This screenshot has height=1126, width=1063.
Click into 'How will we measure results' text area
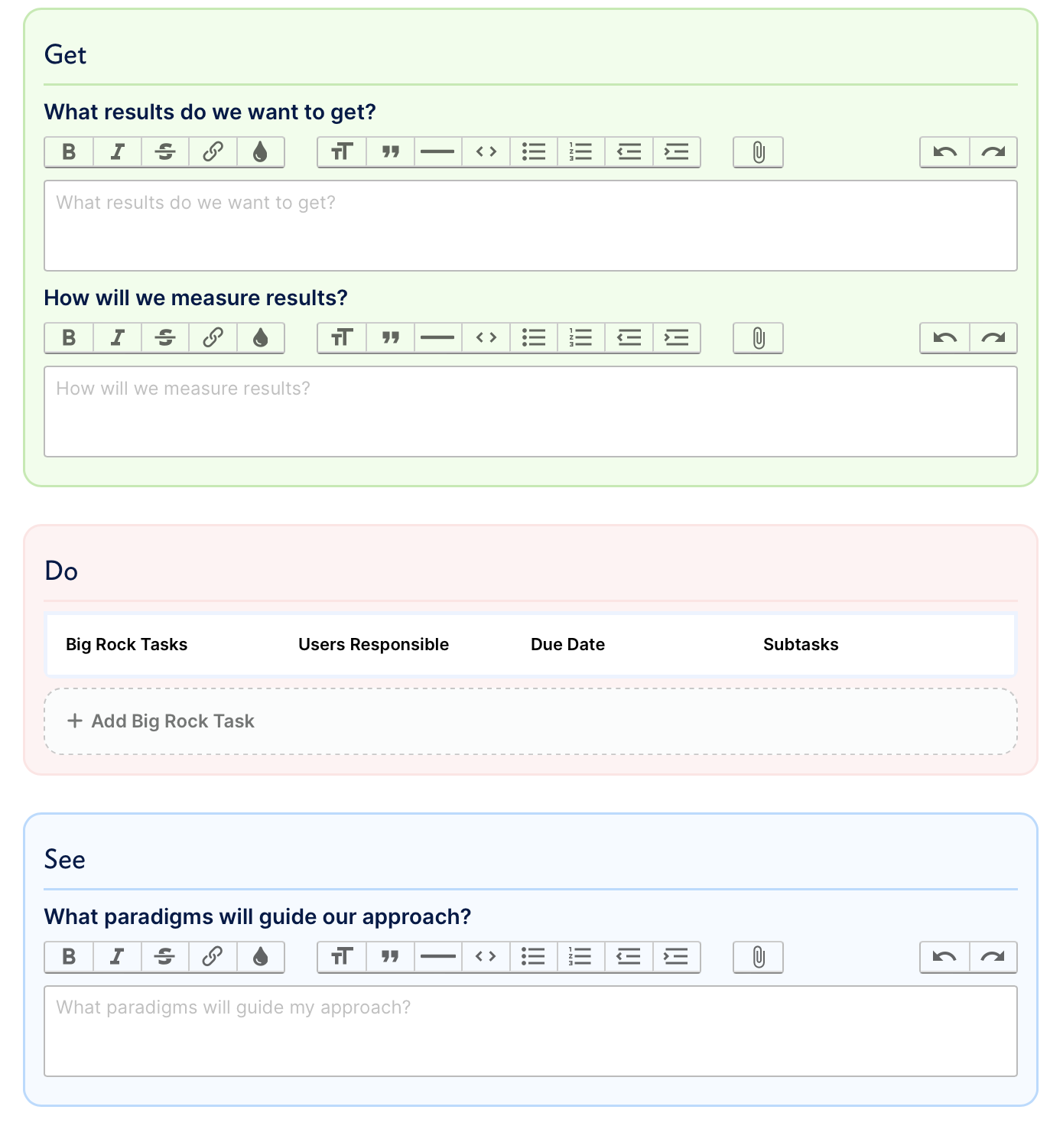(530, 412)
